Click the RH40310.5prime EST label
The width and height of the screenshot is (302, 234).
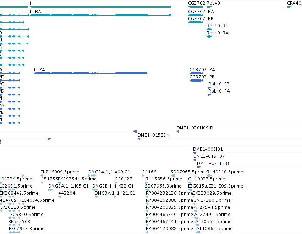coord(225,172)
